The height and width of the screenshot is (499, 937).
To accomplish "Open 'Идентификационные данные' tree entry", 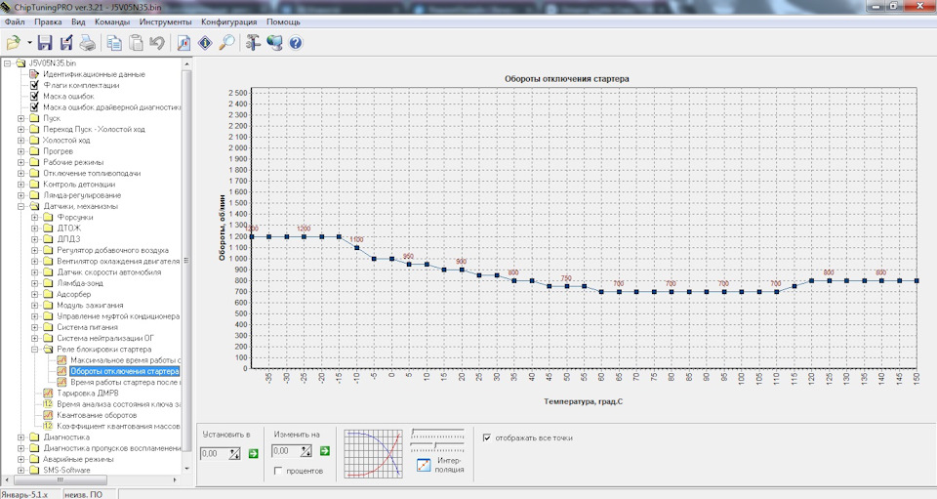I will click(94, 74).
